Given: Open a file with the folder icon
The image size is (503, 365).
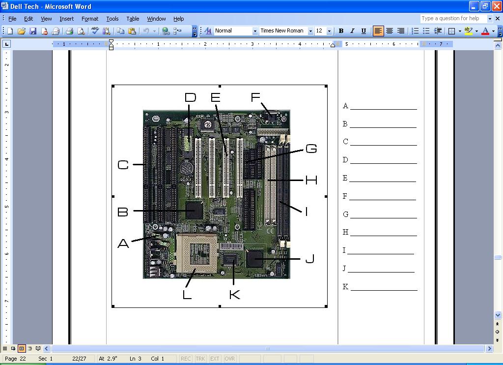Looking at the screenshot, I should (x=22, y=31).
